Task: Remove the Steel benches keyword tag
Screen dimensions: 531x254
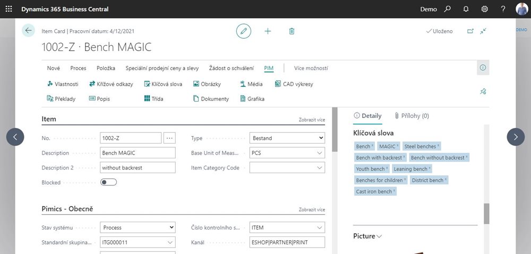Action: click(438, 146)
